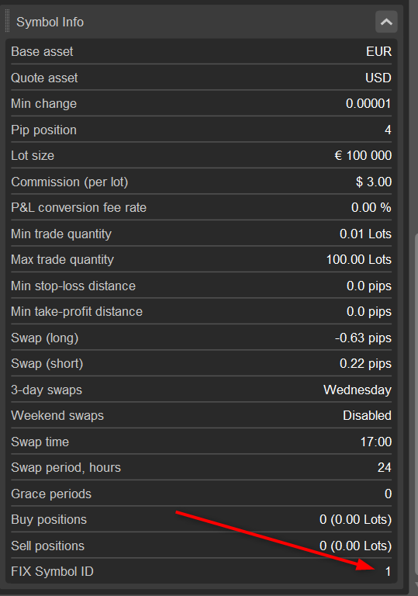Viewport: 418px width, 596px height.
Task: Select the Base asset EUR row
Action: coord(201,51)
